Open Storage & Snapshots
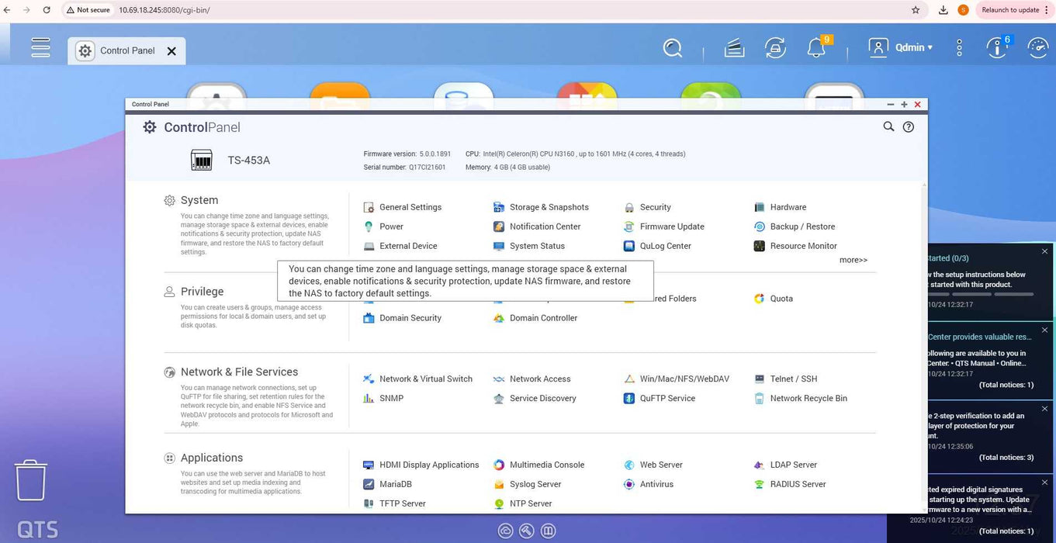The width and height of the screenshot is (1056, 543). point(542,207)
